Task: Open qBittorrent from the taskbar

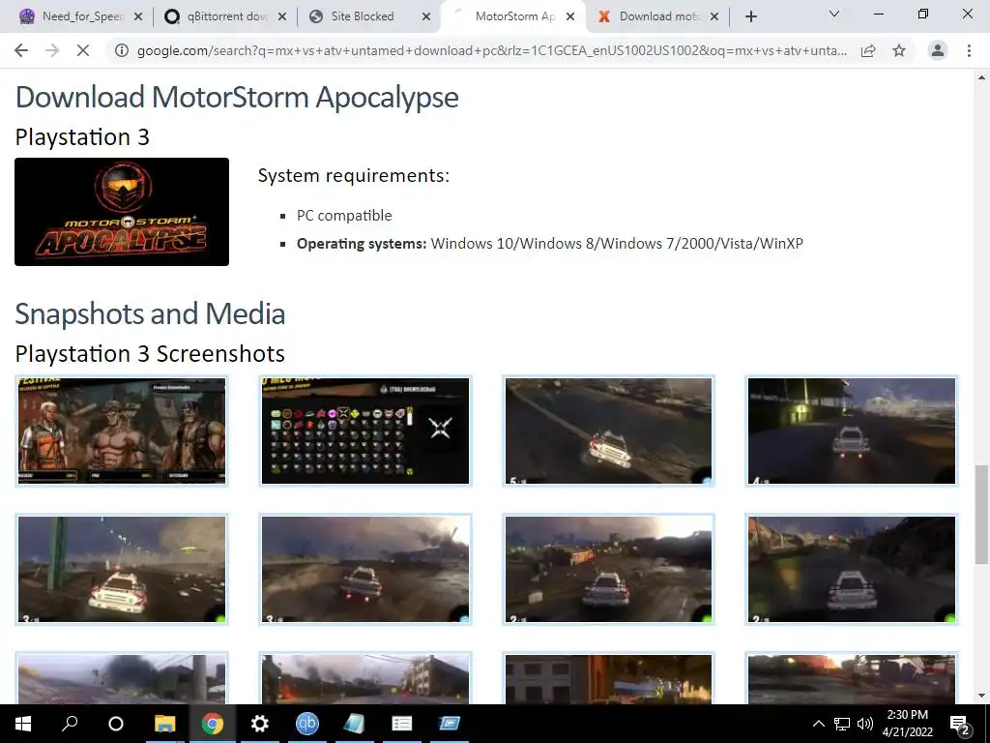Action: coord(306,724)
